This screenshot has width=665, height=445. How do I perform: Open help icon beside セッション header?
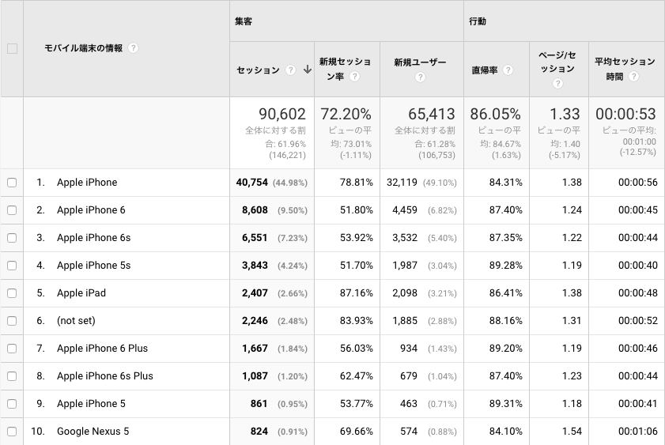(290, 70)
